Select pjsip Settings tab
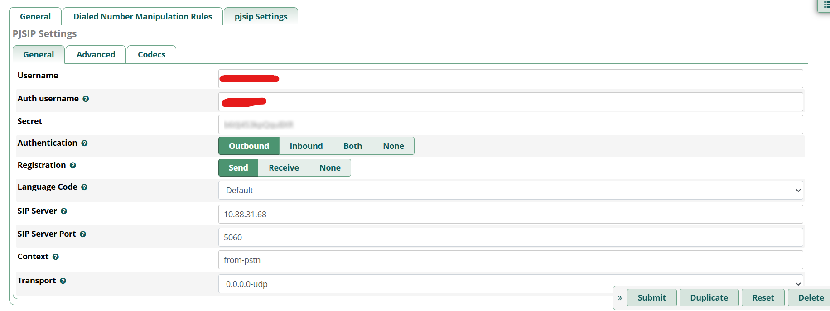Image resolution: width=830 pixels, height=311 pixels. click(x=261, y=16)
